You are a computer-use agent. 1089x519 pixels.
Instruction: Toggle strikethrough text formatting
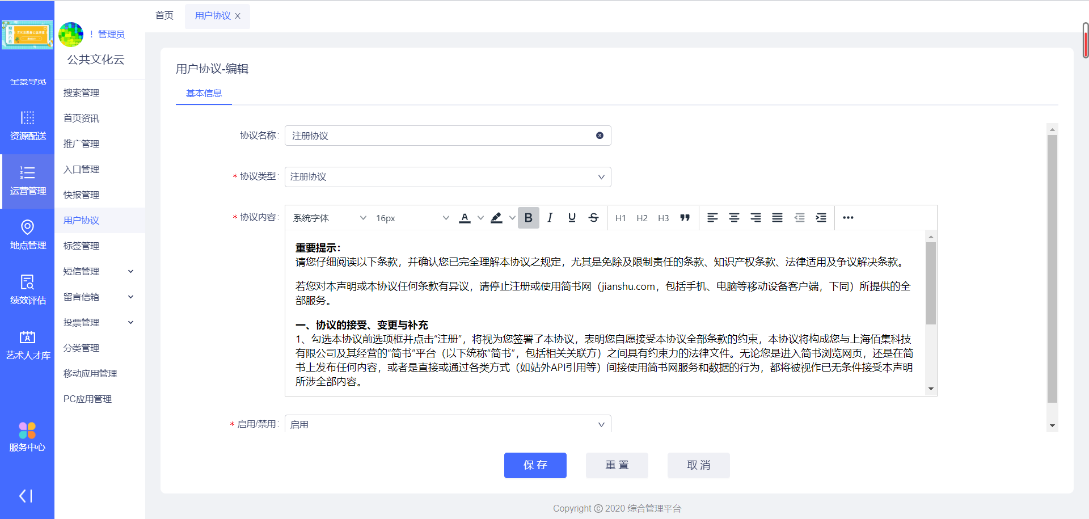point(593,218)
